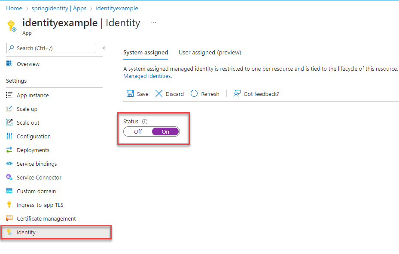Select the Service bindings icon
This screenshot has height=254, width=399.
tap(9, 164)
